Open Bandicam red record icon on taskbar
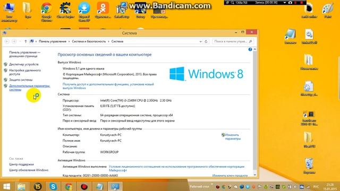This screenshot has height=191, width=340. 84,186
